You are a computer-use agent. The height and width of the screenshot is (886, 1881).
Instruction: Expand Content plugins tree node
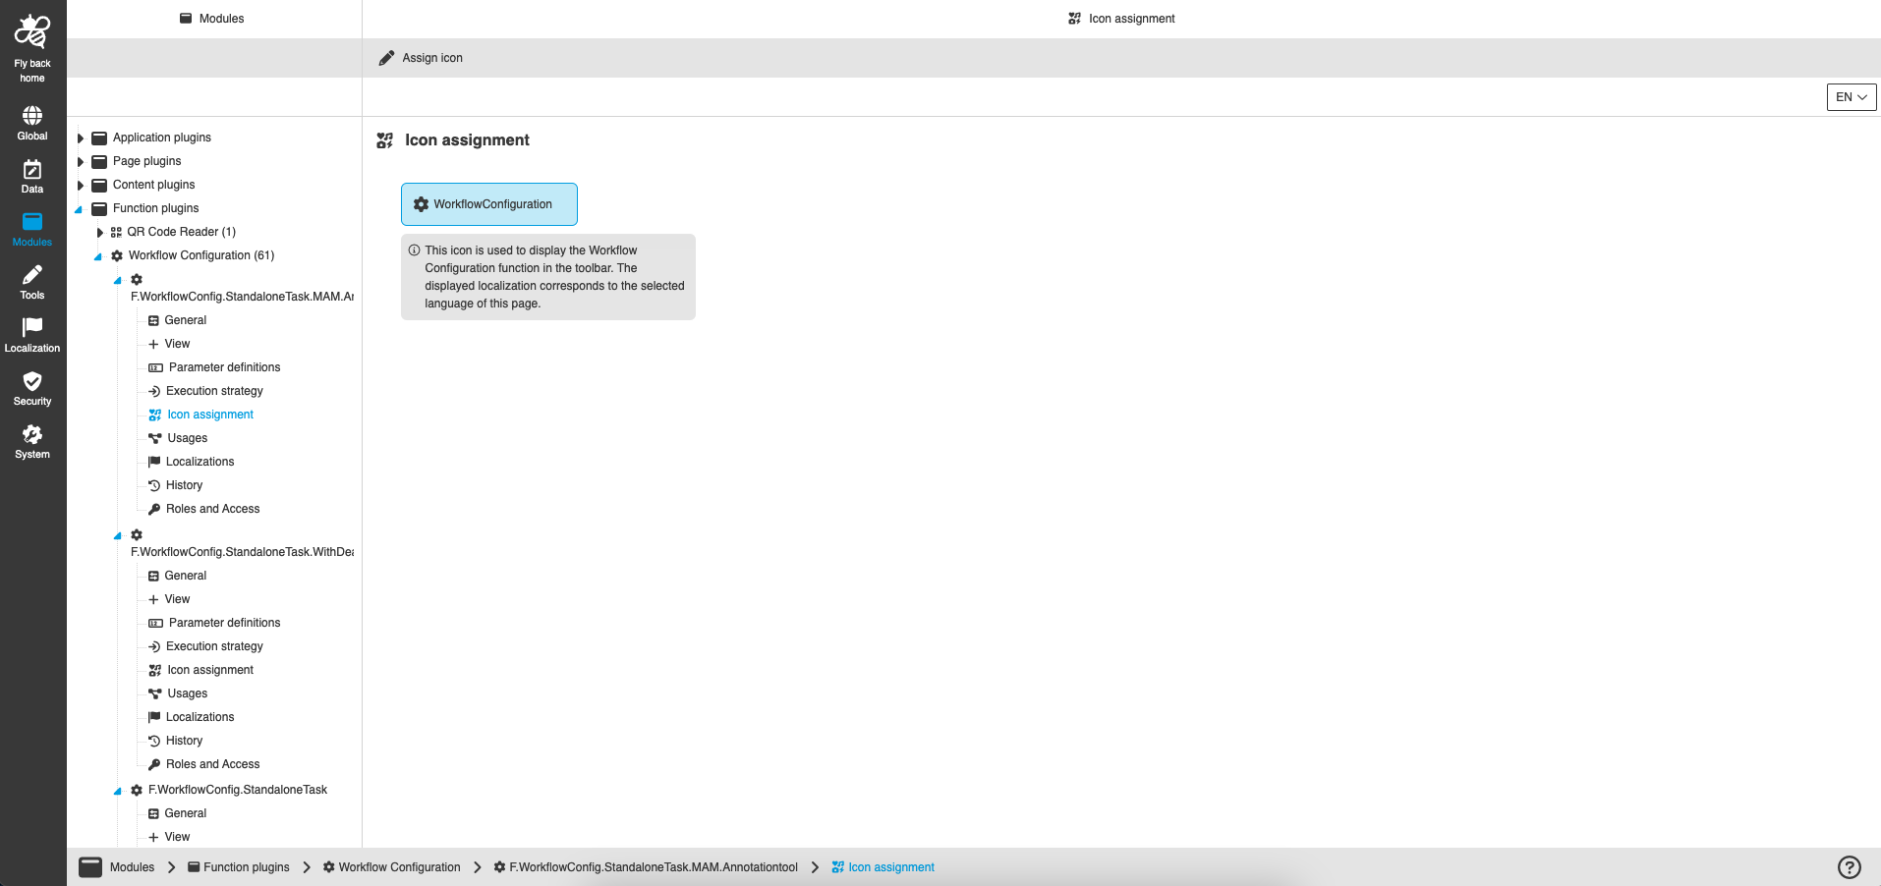point(81,186)
